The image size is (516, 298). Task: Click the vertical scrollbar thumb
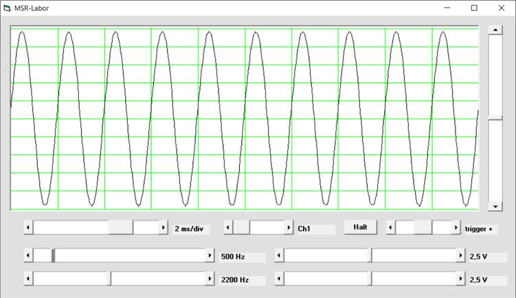pyautogui.click(x=495, y=119)
